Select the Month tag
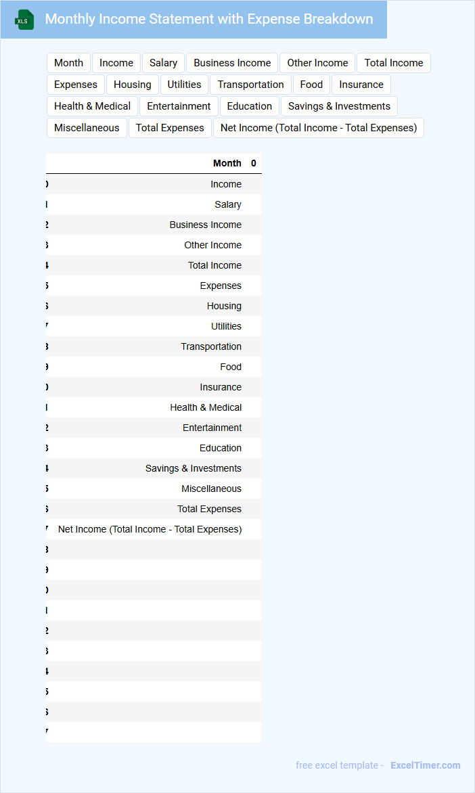The height and width of the screenshot is (793, 475). coord(68,63)
